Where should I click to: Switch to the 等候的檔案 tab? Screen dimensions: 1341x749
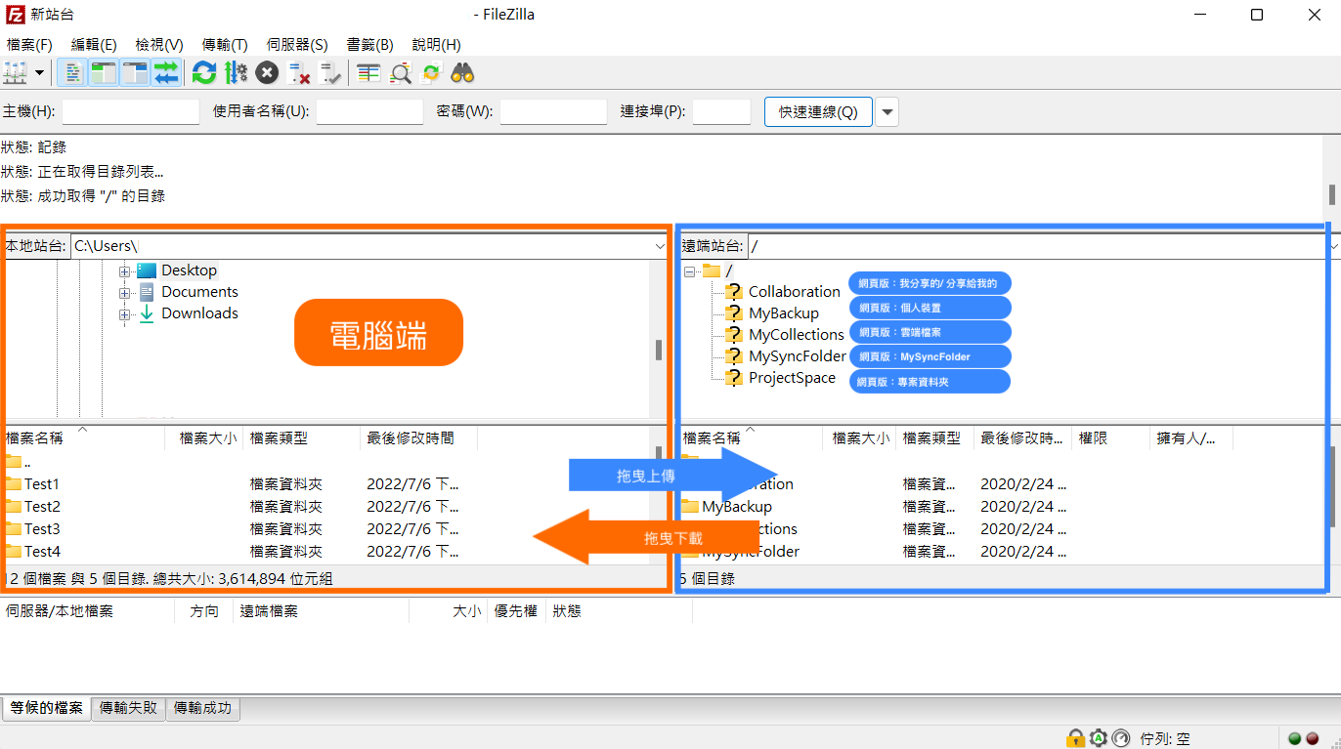tap(47, 709)
